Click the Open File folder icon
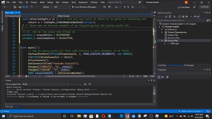The height and width of the screenshot is (119, 212). point(20,7)
